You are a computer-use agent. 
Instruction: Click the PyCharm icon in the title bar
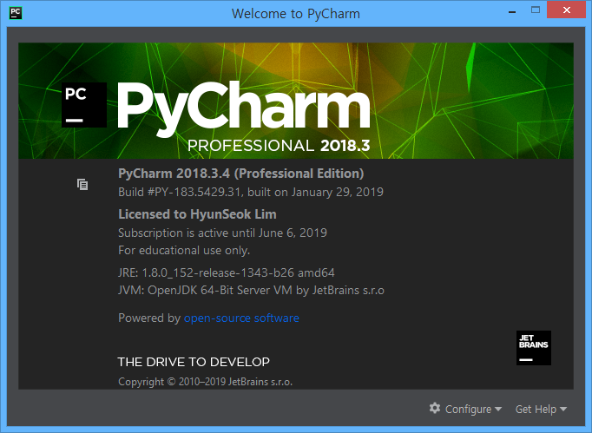(x=16, y=13)
